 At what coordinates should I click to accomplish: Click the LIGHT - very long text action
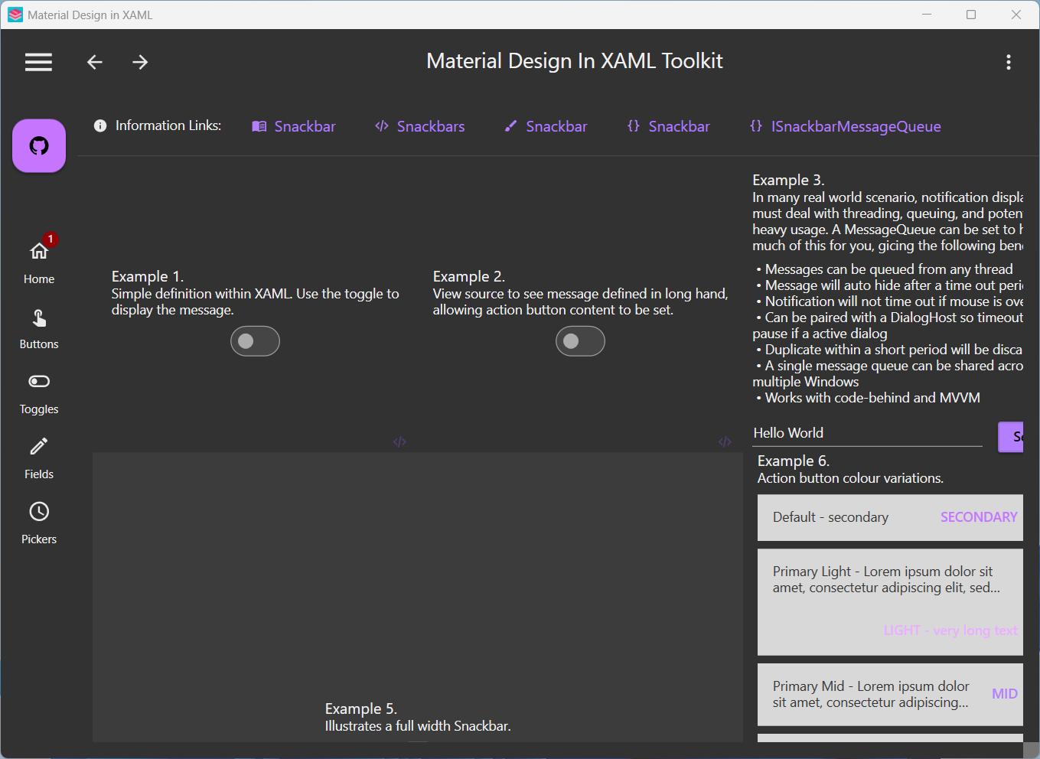tap(950, 630)
